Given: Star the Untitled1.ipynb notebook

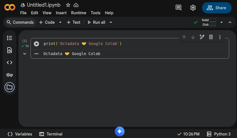Looking at the screenshot, I should click(68, 5).
